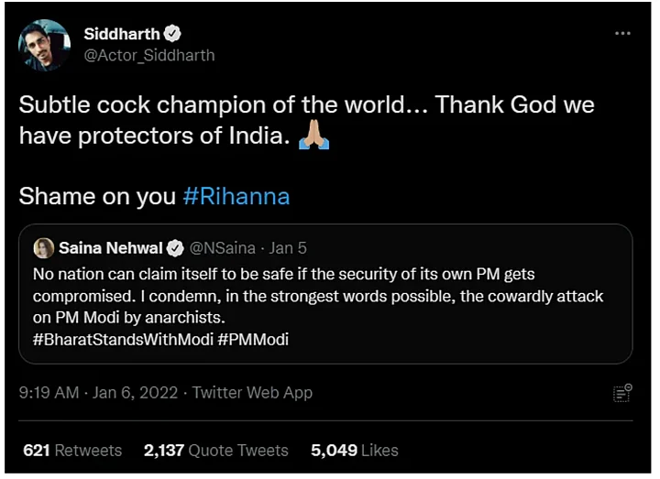
Task: Click the Twitter Web App source label
Action: pos(252,392)
